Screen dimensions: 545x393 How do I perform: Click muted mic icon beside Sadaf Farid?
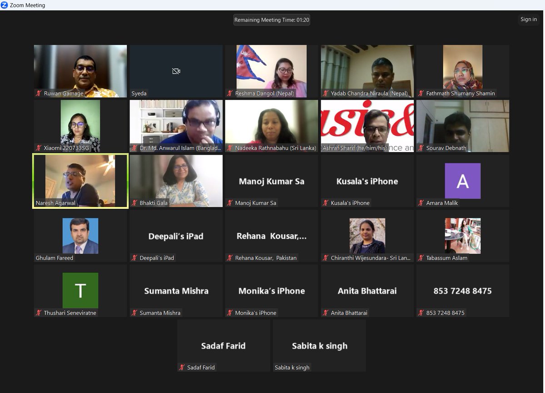183,368
